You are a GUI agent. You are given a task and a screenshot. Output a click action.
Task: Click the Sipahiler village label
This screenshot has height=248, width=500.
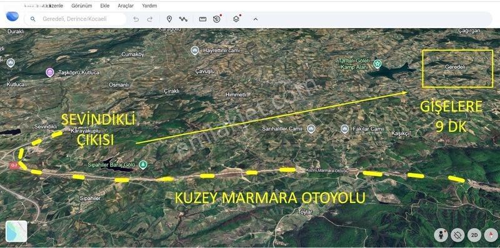[x=90, y=198]
